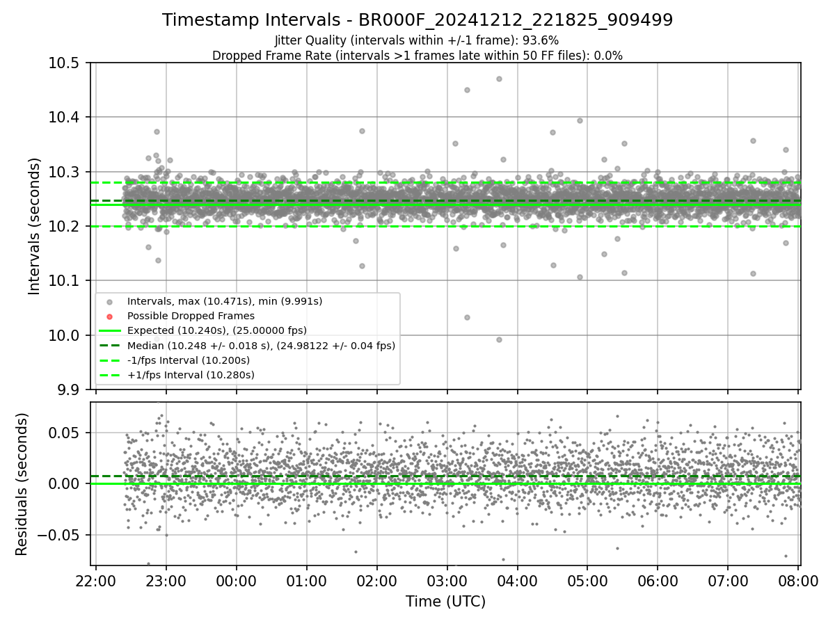This screenshot has height=626, width=835.
Task: Click the red 'Possible Dropped Frames' legend marker
Action: tap(109, 316)
